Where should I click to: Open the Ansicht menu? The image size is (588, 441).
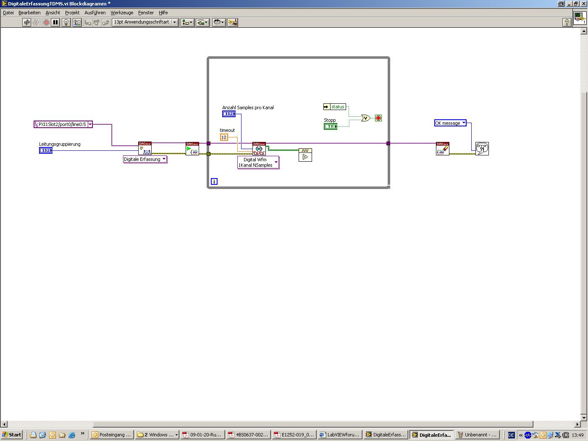53,13
